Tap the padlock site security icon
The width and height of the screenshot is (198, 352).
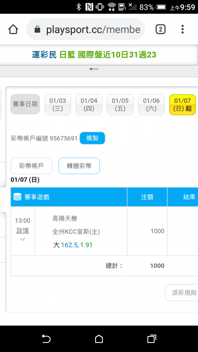click(38, 30)
